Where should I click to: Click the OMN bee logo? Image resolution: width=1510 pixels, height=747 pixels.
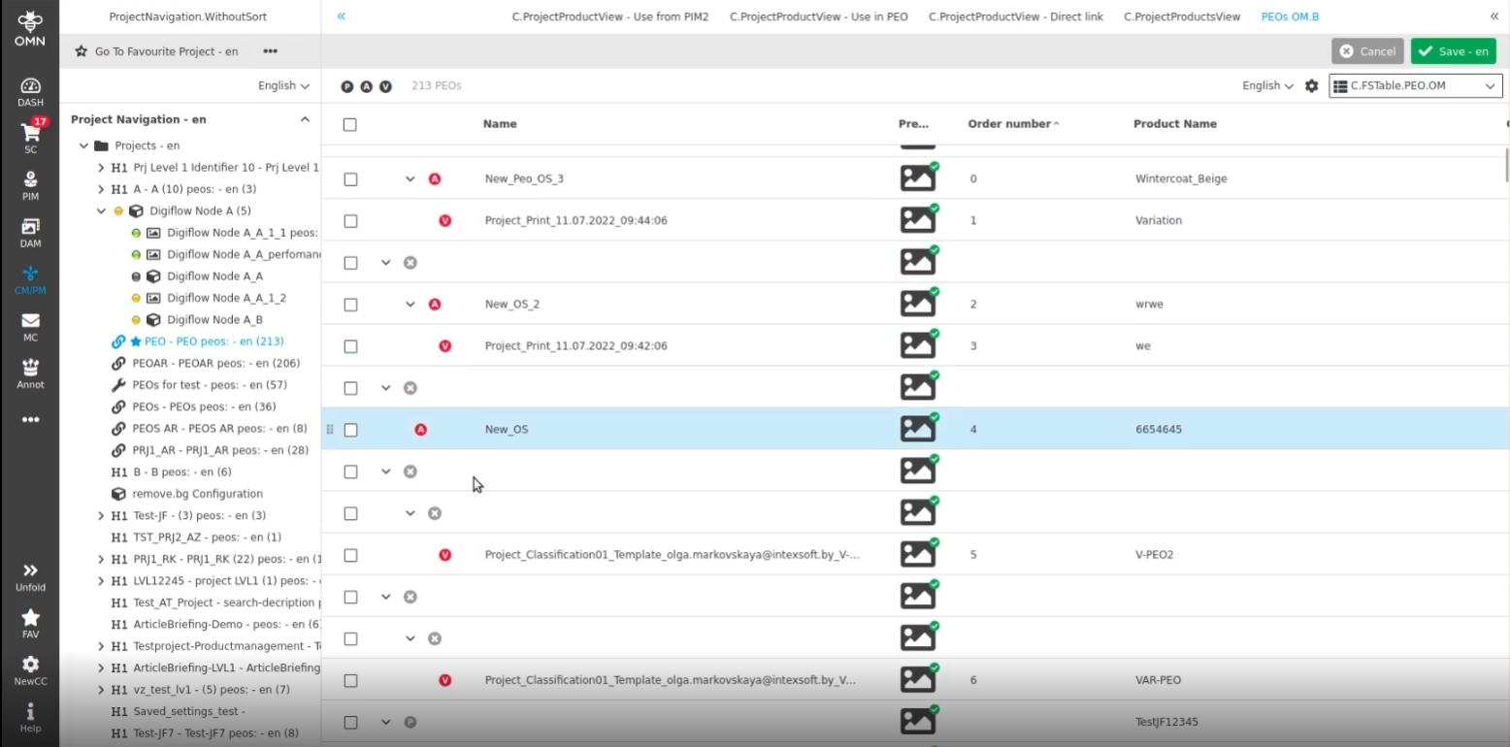30,29
